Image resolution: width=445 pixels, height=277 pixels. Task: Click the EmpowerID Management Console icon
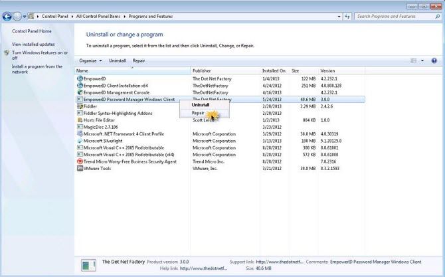(x=80, y=92)
